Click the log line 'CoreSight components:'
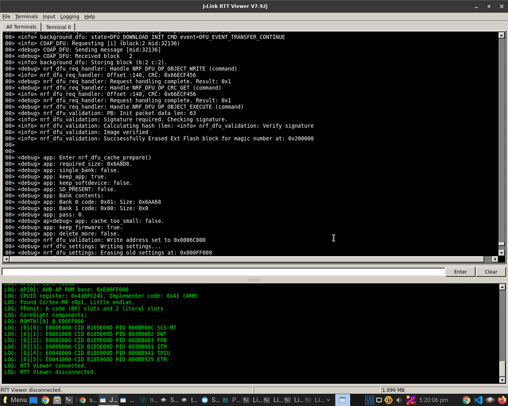 pyautogui.click(x=46, y=315)
